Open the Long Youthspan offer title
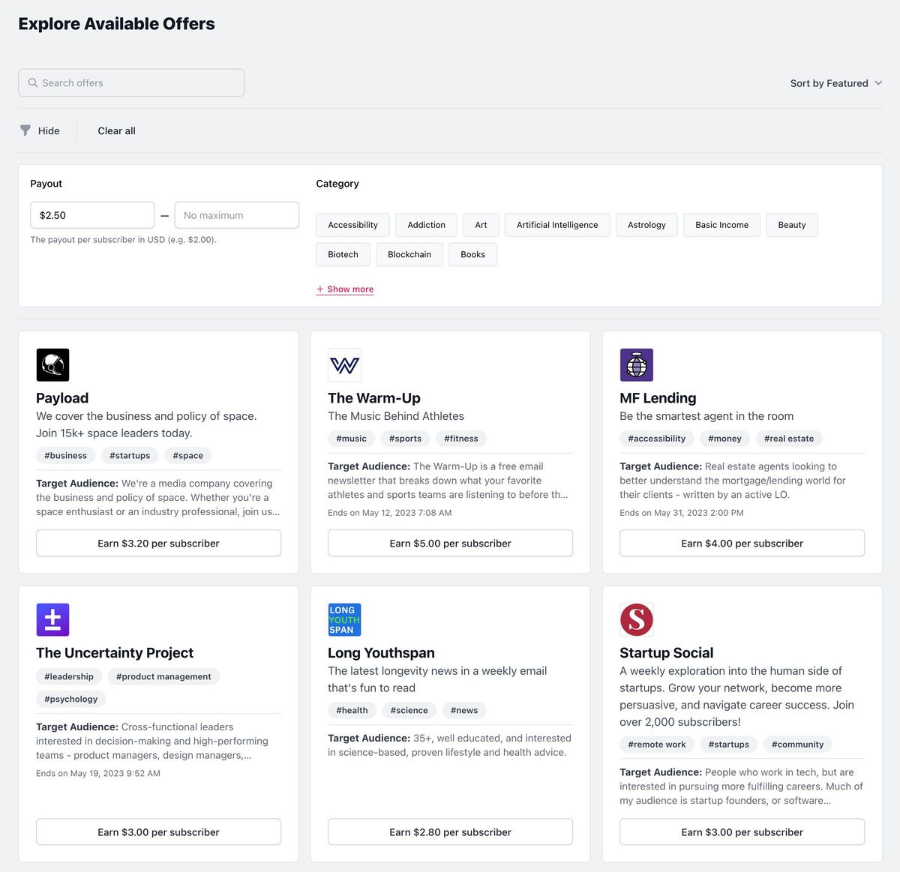The width and height of the screenshot is (900, 872). click(381, 653)
